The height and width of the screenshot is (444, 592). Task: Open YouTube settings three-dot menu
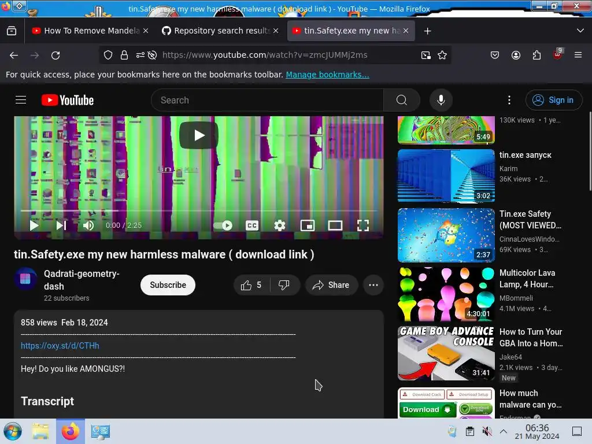tap(509, 100)
